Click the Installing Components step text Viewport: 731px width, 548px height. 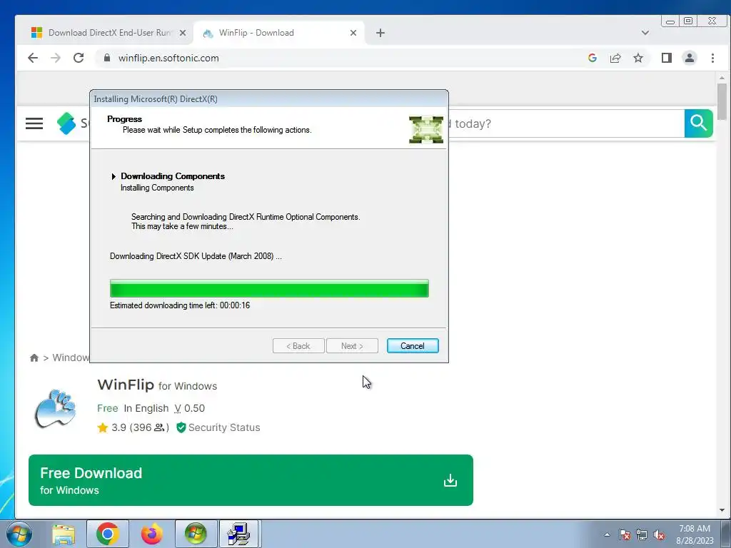pos(157,188)
